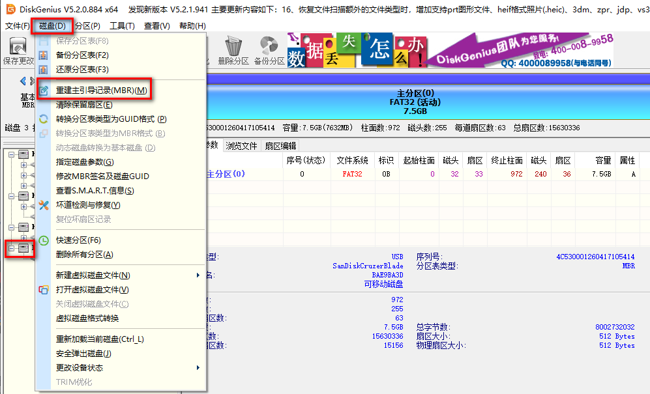The height and width of the screenshot is (394, 650).
Task: Click the 备份分区 disc toolbar icon
Action: 269,46
